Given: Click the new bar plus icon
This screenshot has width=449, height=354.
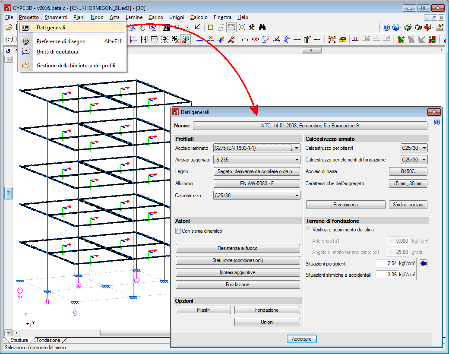Looking at the screenshot, I should coord(245,39).
